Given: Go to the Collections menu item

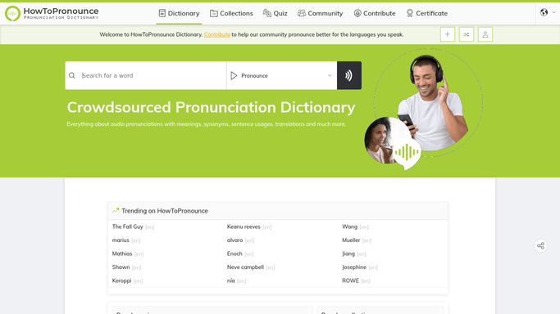Looking at the screenshot, I should [x=231, y=13].
